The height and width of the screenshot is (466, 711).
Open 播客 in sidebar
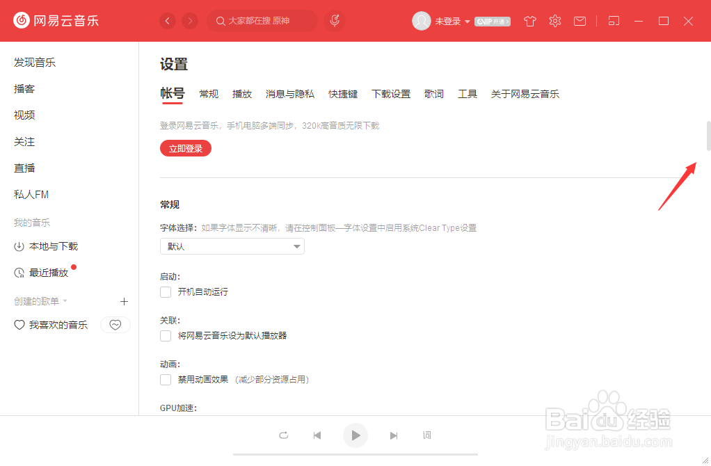pyautogui.click(x=24, y=89)
